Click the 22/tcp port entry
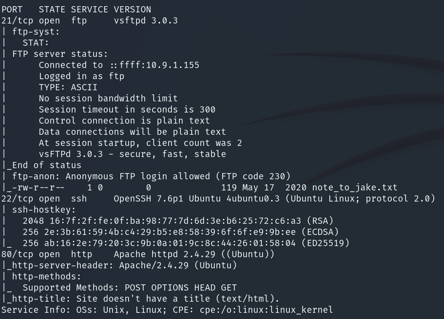 [x=17, y=199]
